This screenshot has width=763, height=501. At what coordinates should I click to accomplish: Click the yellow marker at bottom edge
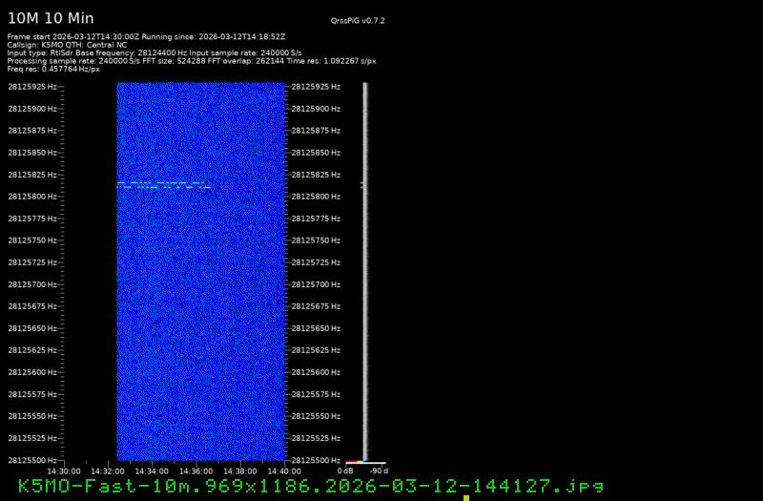pos(466,497)
